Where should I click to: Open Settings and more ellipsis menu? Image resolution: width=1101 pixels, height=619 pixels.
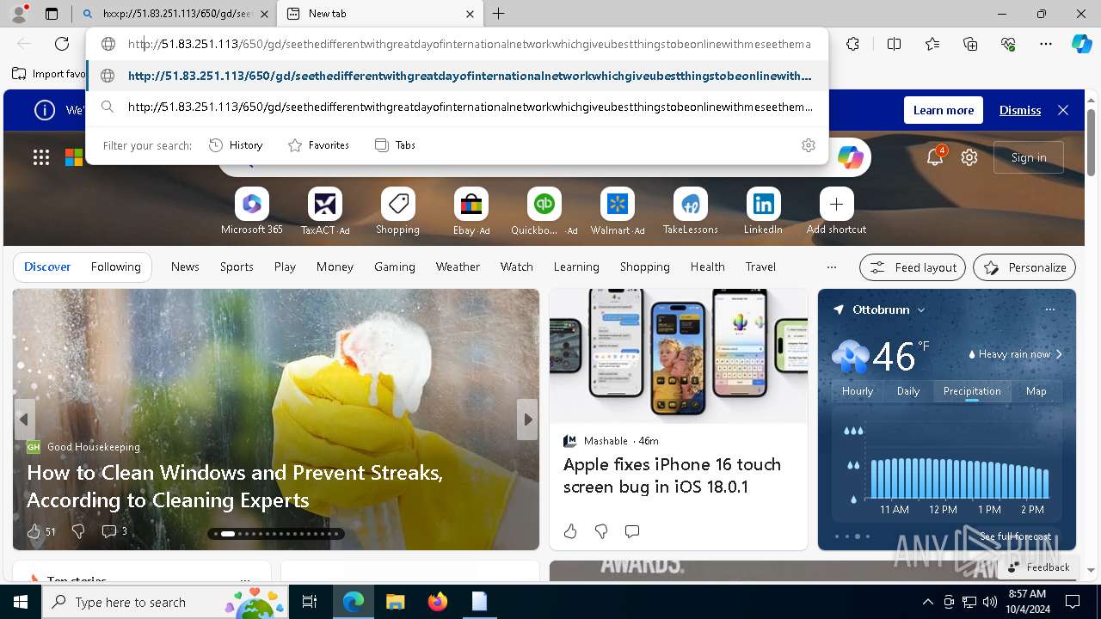[x=1046, y=44]
